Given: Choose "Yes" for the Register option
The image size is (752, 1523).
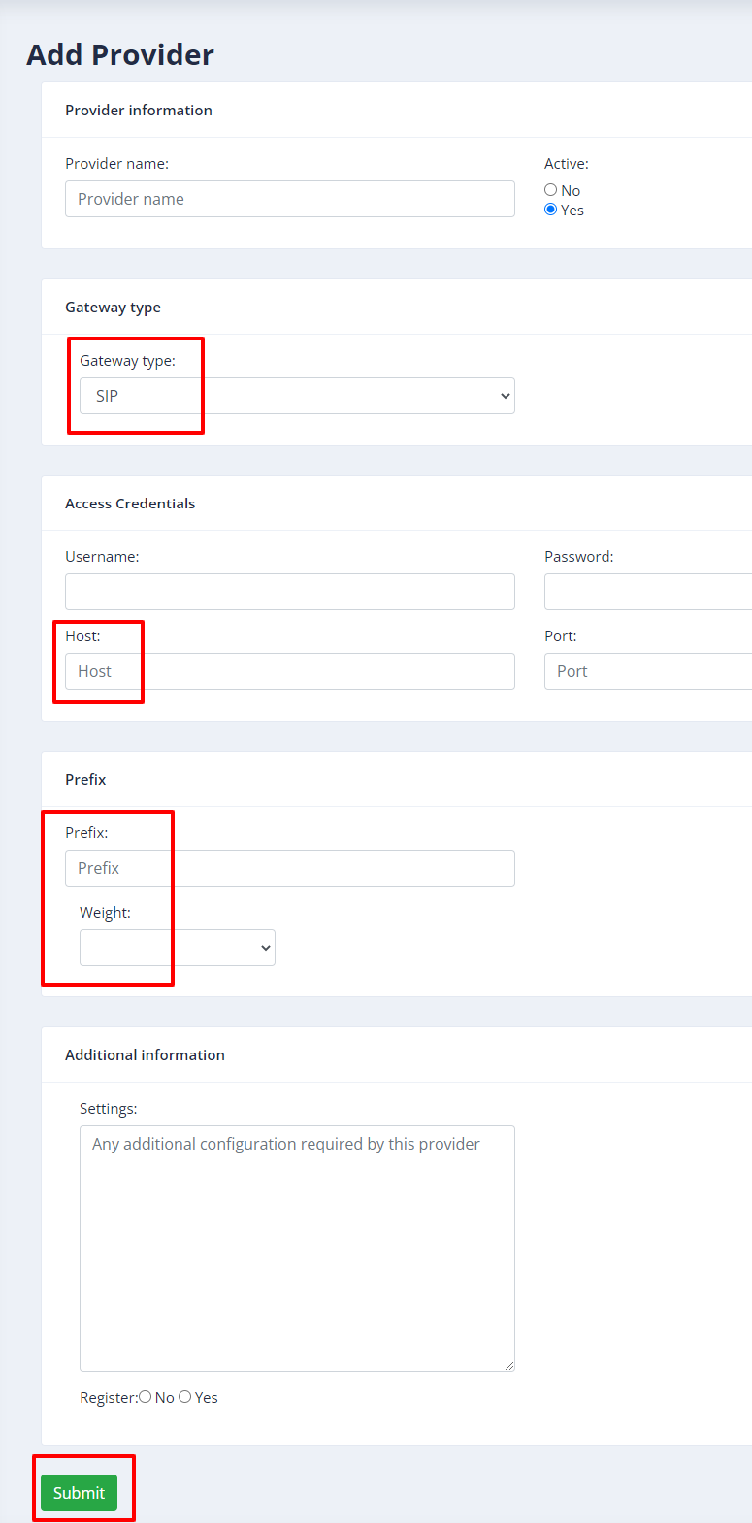Looking at the screenshot, I should tap(185, 1397).
